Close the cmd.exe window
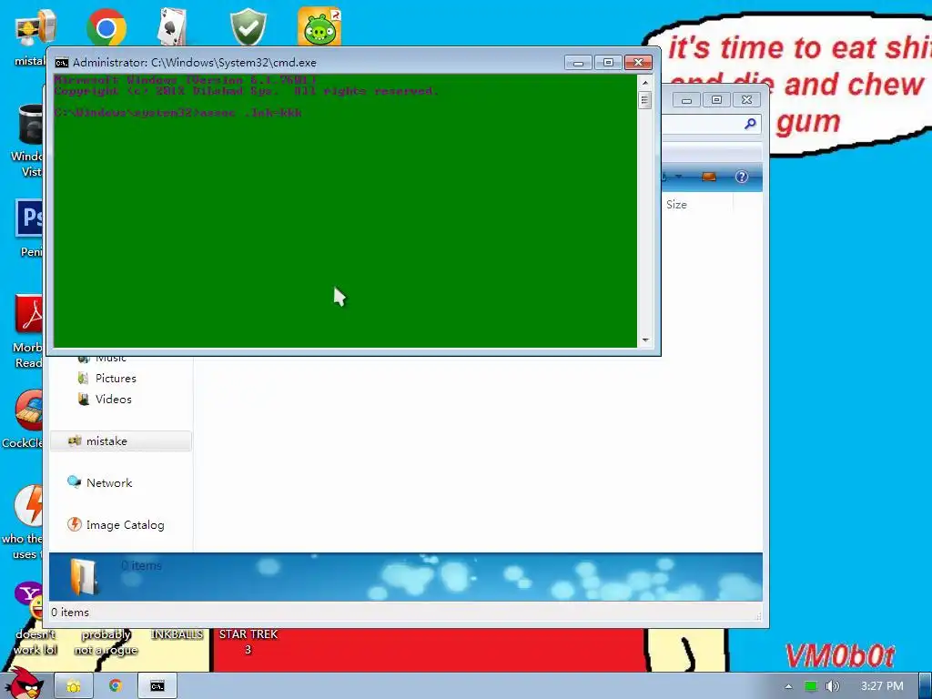This screenshot has height=699, width=932. pyautogui.click(x=638, y=63)
